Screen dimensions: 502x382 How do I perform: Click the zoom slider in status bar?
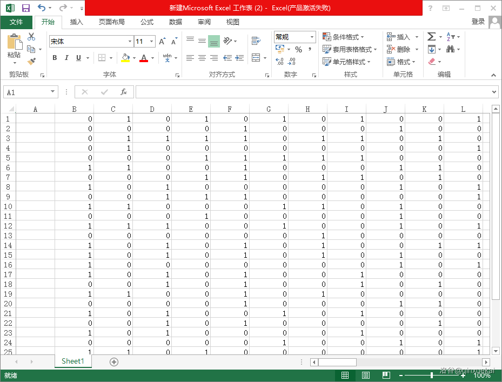pos(431,376)
